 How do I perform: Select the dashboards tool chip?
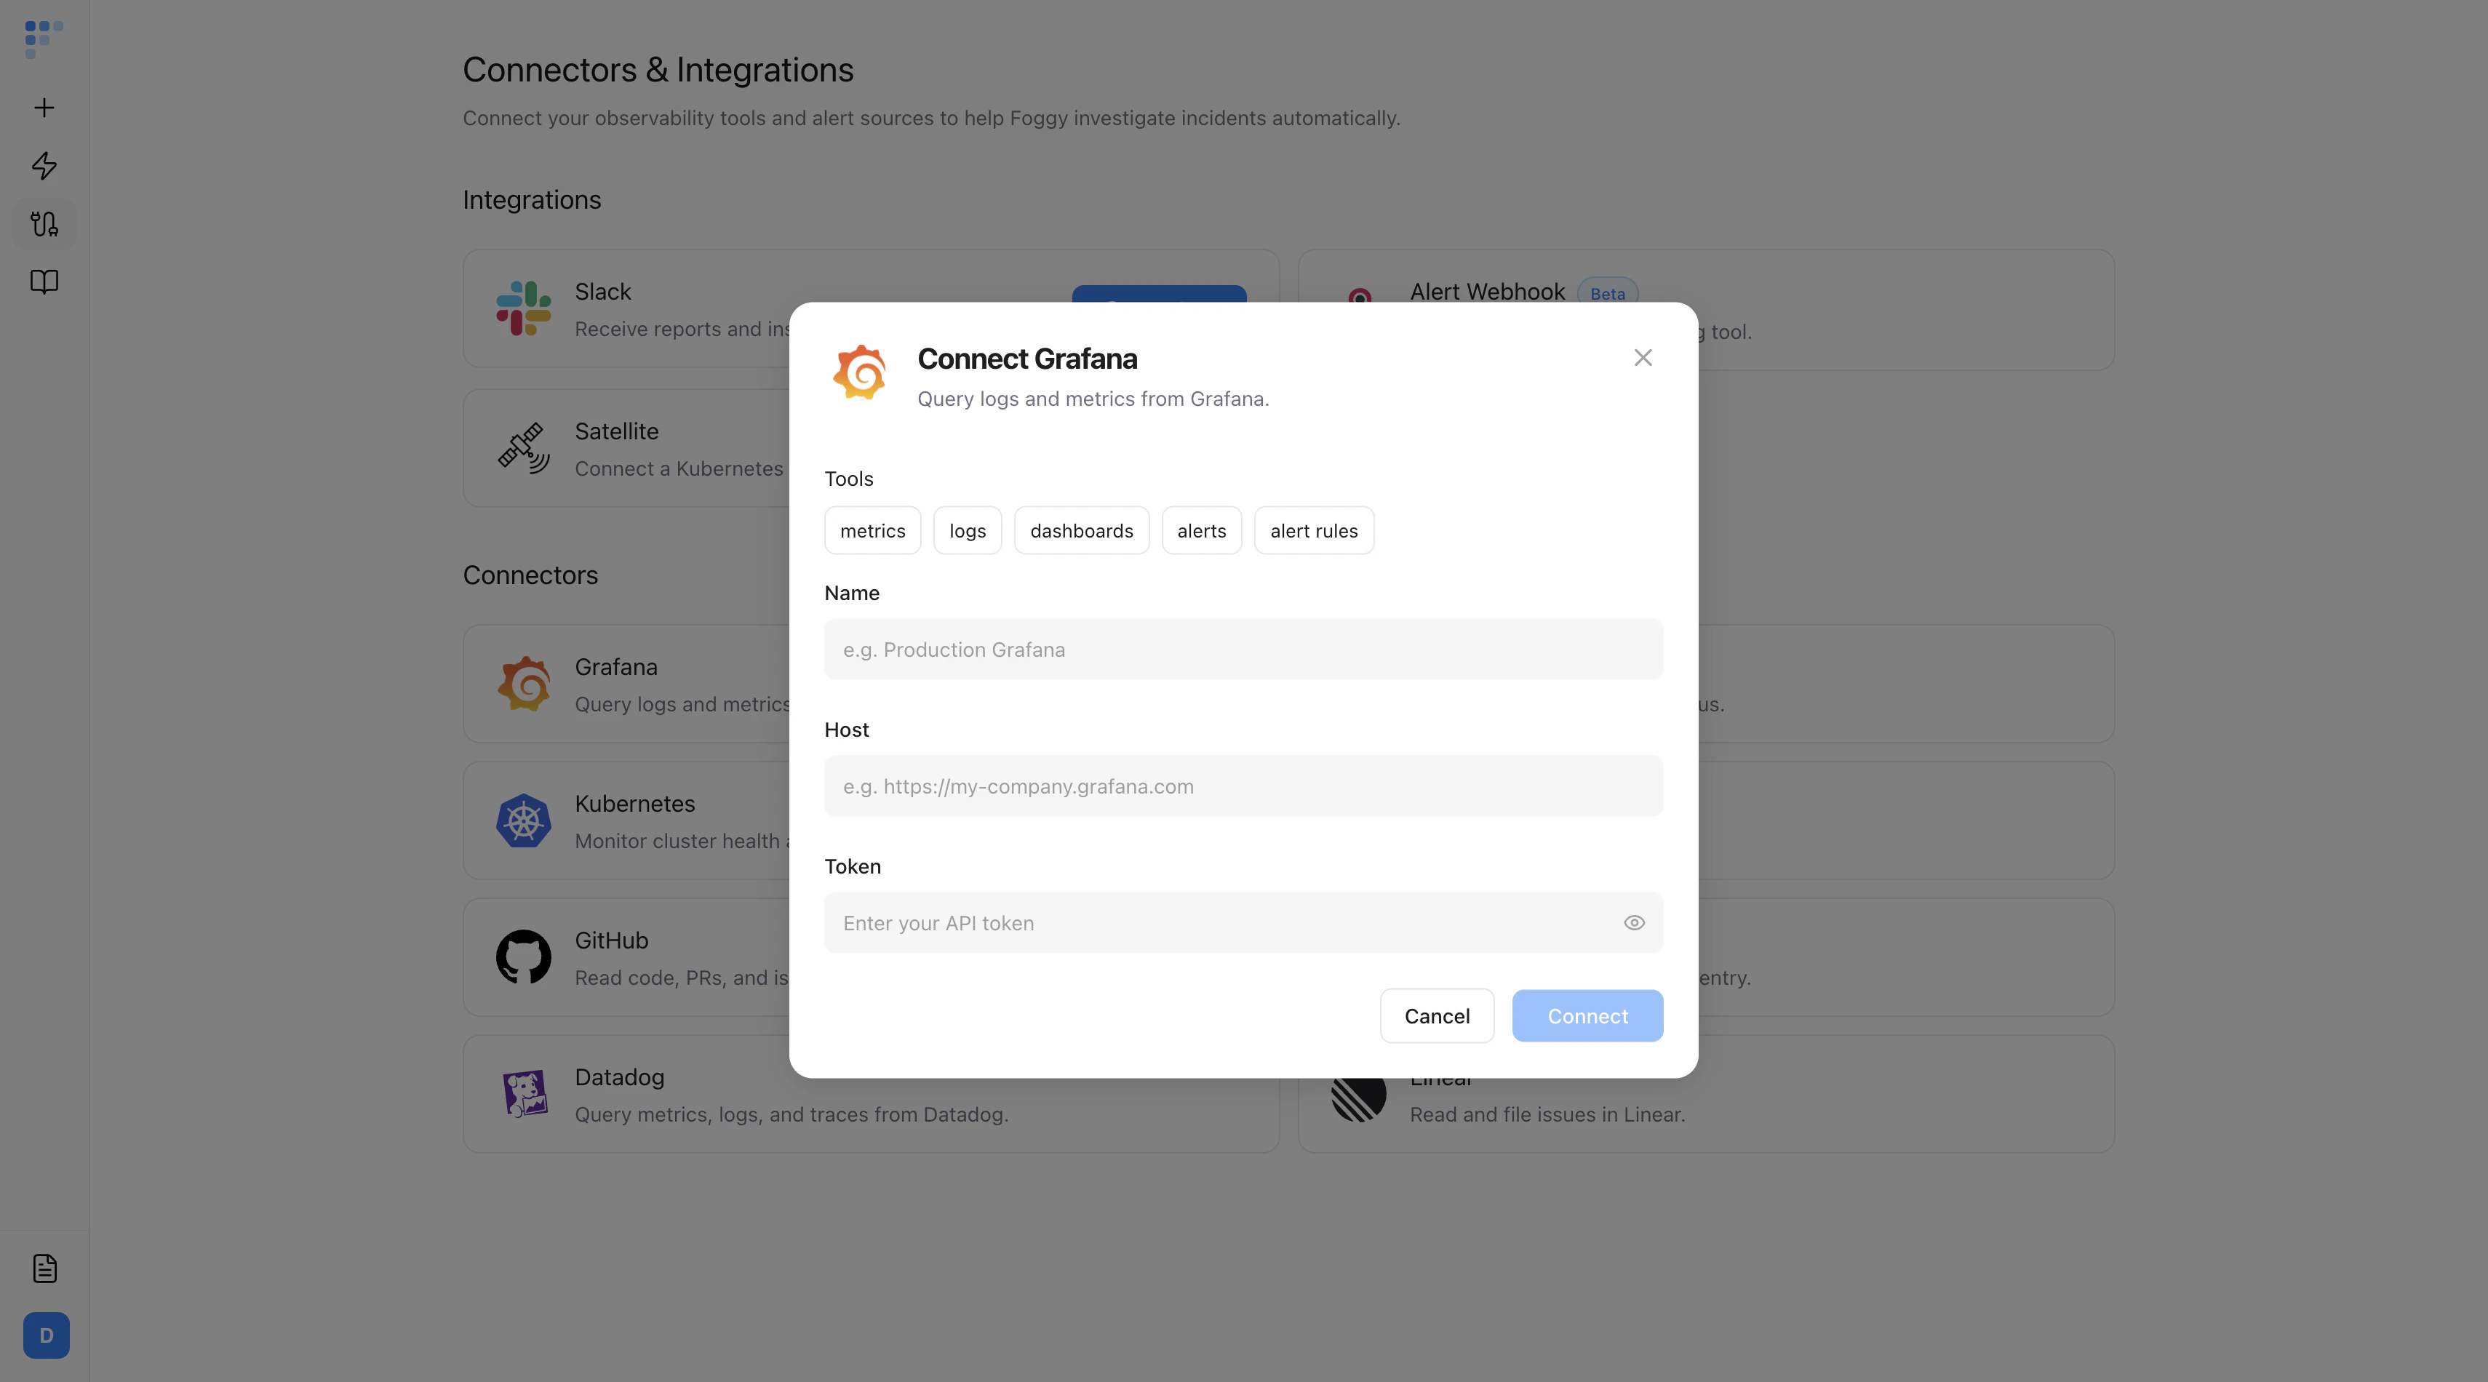[1082, 530]
